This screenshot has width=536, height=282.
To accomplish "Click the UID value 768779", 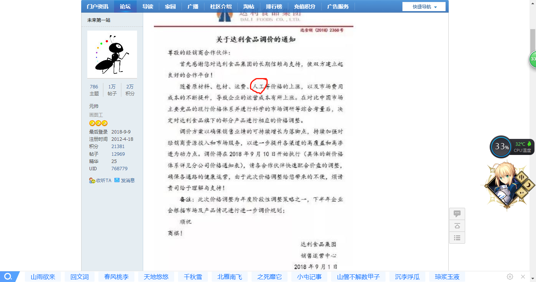I will tap(119, 169).
